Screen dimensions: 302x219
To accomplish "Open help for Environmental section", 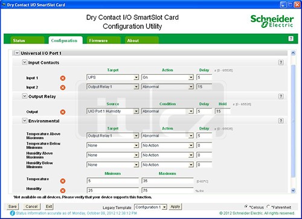I will 281,121.
